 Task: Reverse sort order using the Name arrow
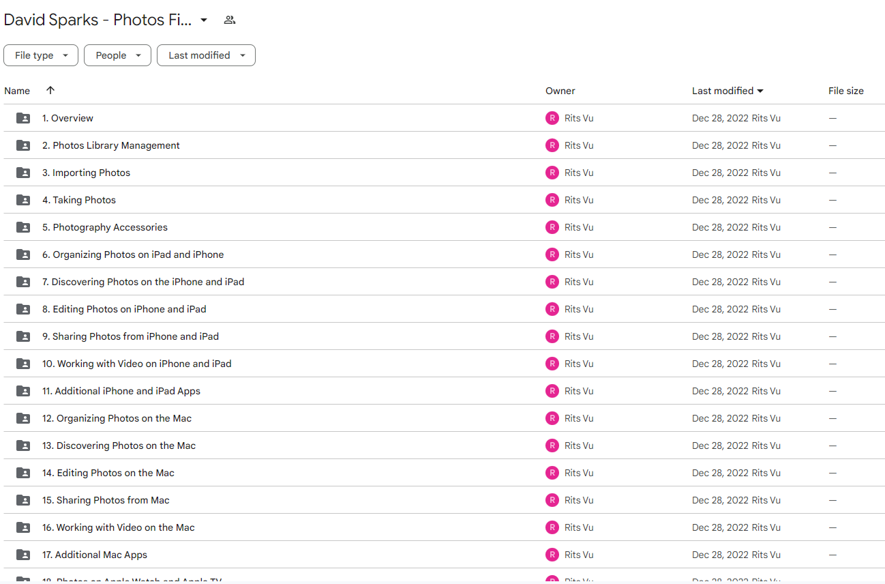[50, 91]
